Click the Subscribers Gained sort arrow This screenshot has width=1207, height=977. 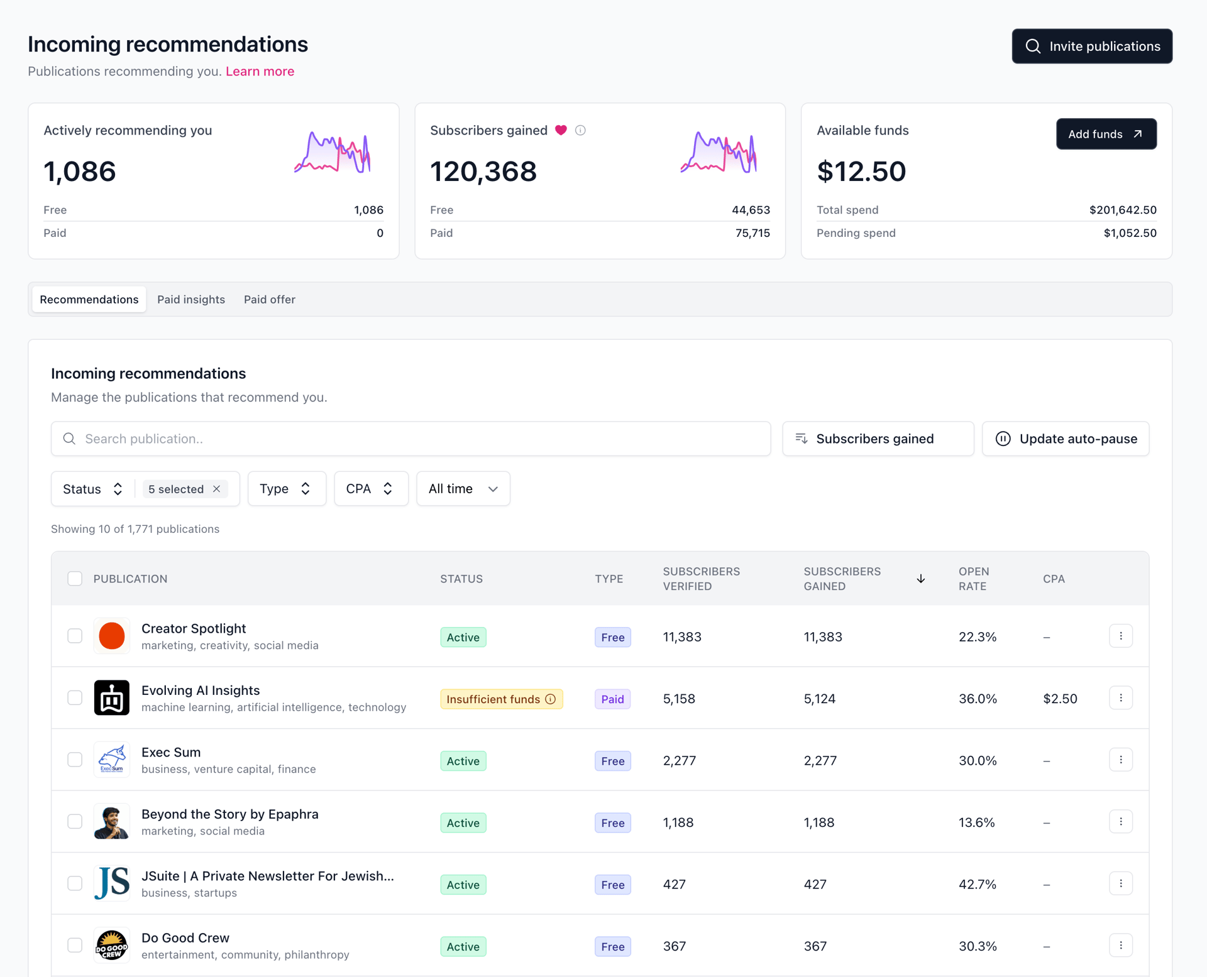tap(920, 579)
